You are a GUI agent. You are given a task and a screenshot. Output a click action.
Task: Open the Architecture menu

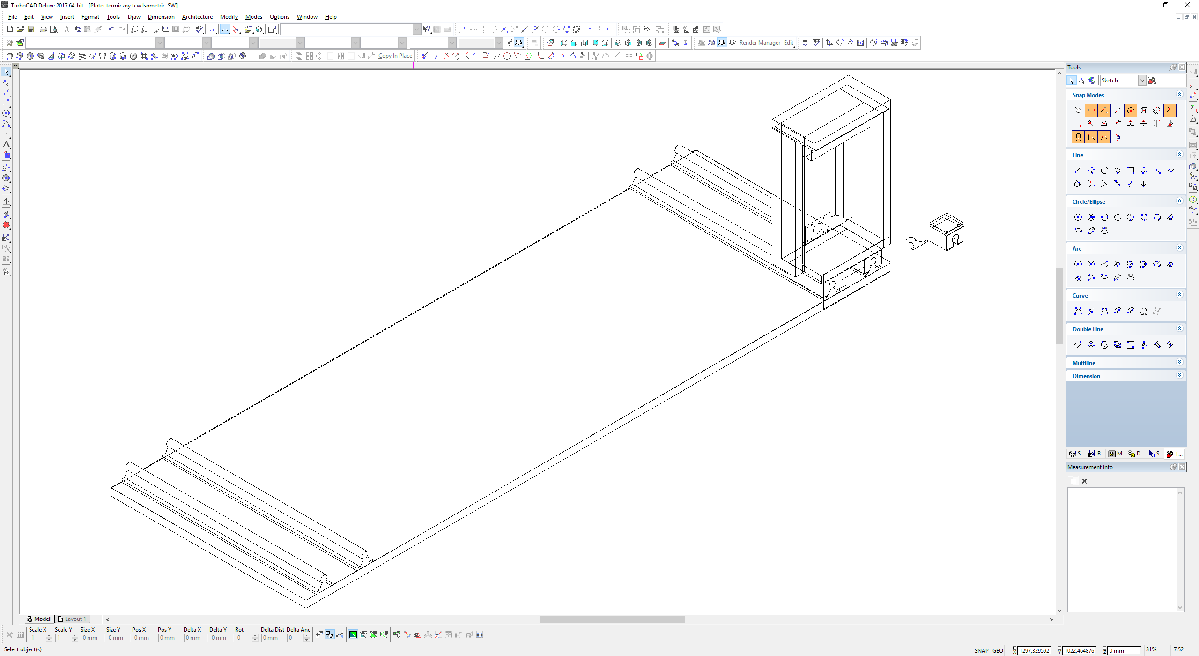197,17
